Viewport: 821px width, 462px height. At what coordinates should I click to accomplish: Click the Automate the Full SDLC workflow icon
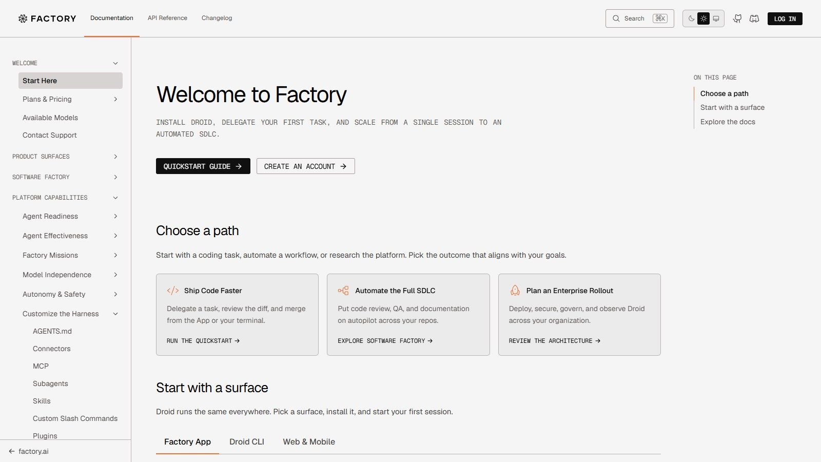[343, 291]
